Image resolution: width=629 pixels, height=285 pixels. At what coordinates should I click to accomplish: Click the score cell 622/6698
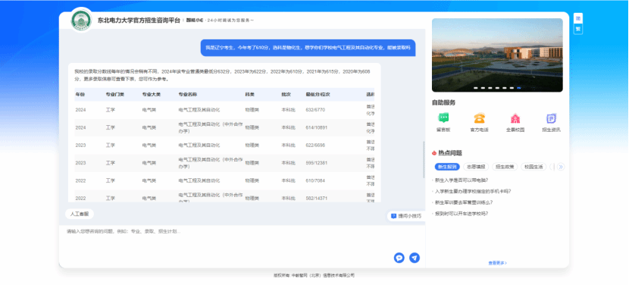315,145
